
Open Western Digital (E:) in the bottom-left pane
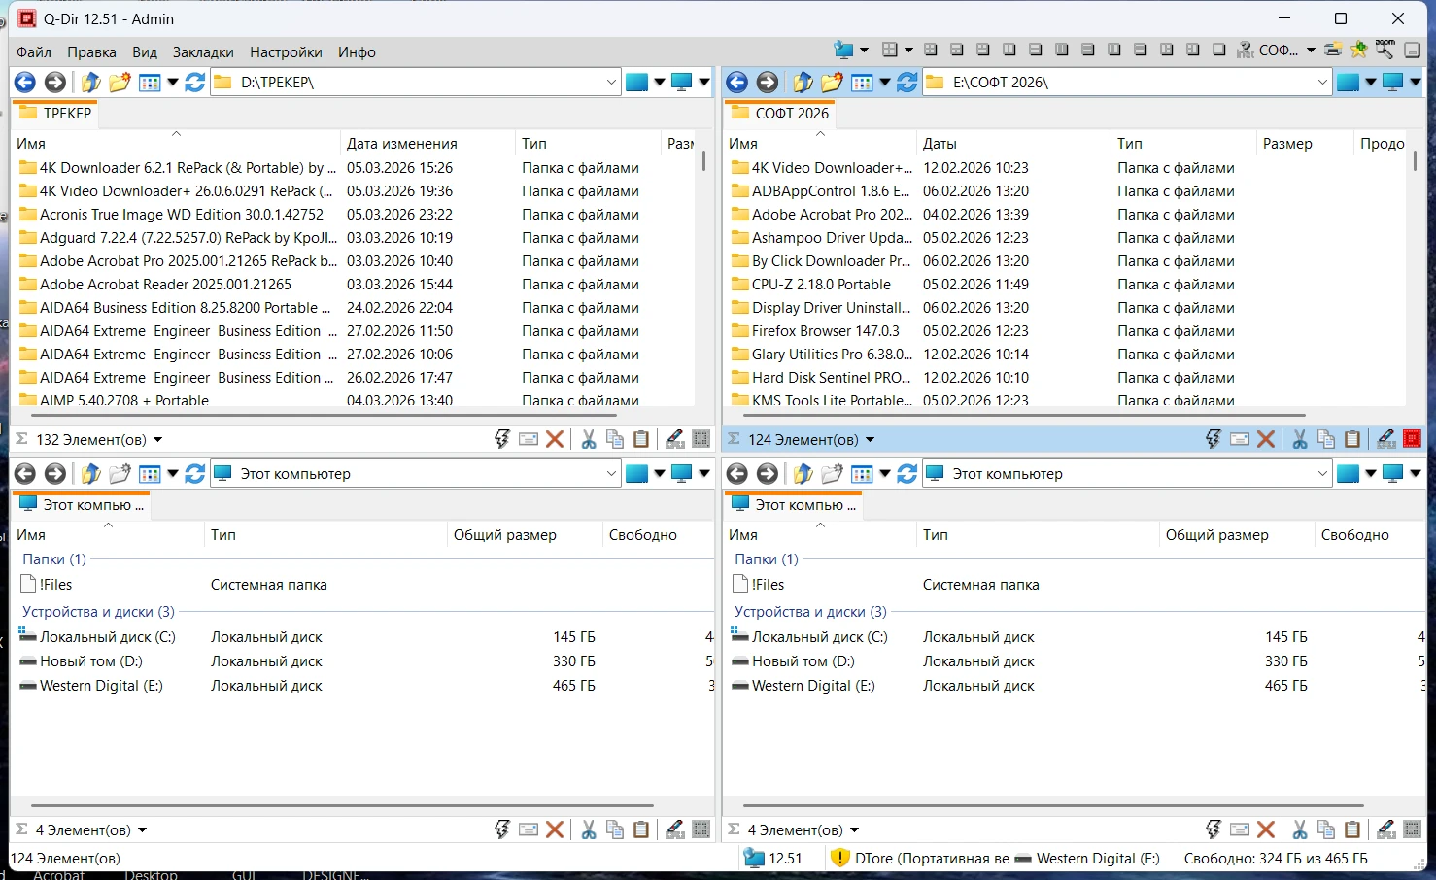101,686
